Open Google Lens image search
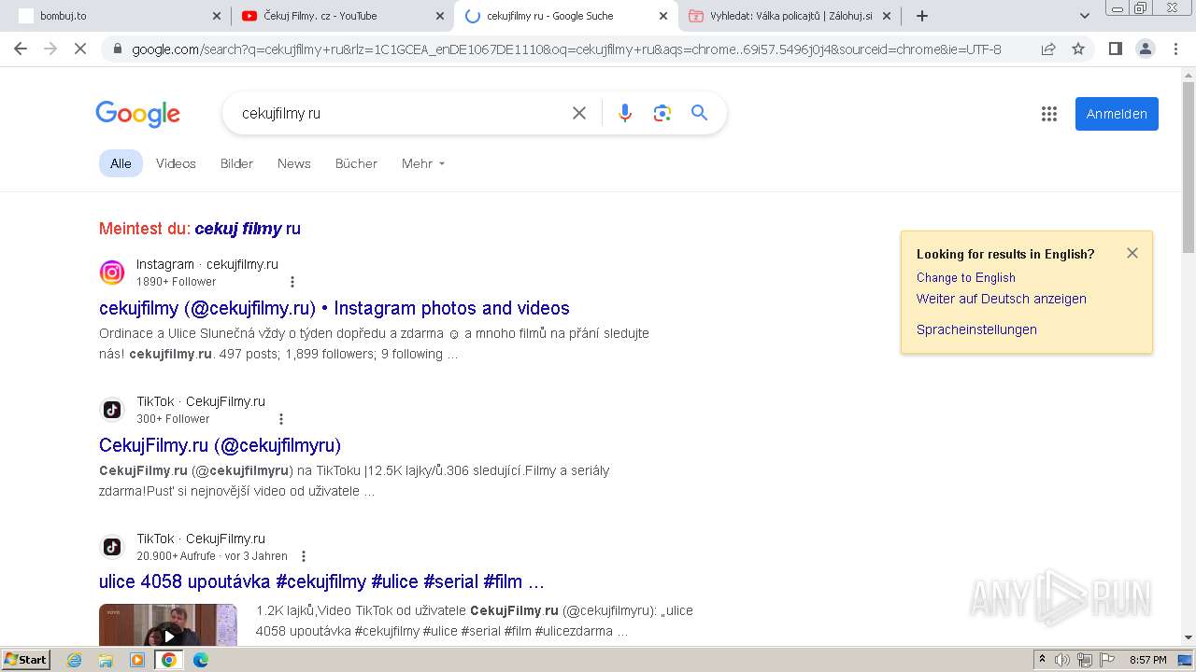Viewport: 1196px width, 672px height. point(662,113)
